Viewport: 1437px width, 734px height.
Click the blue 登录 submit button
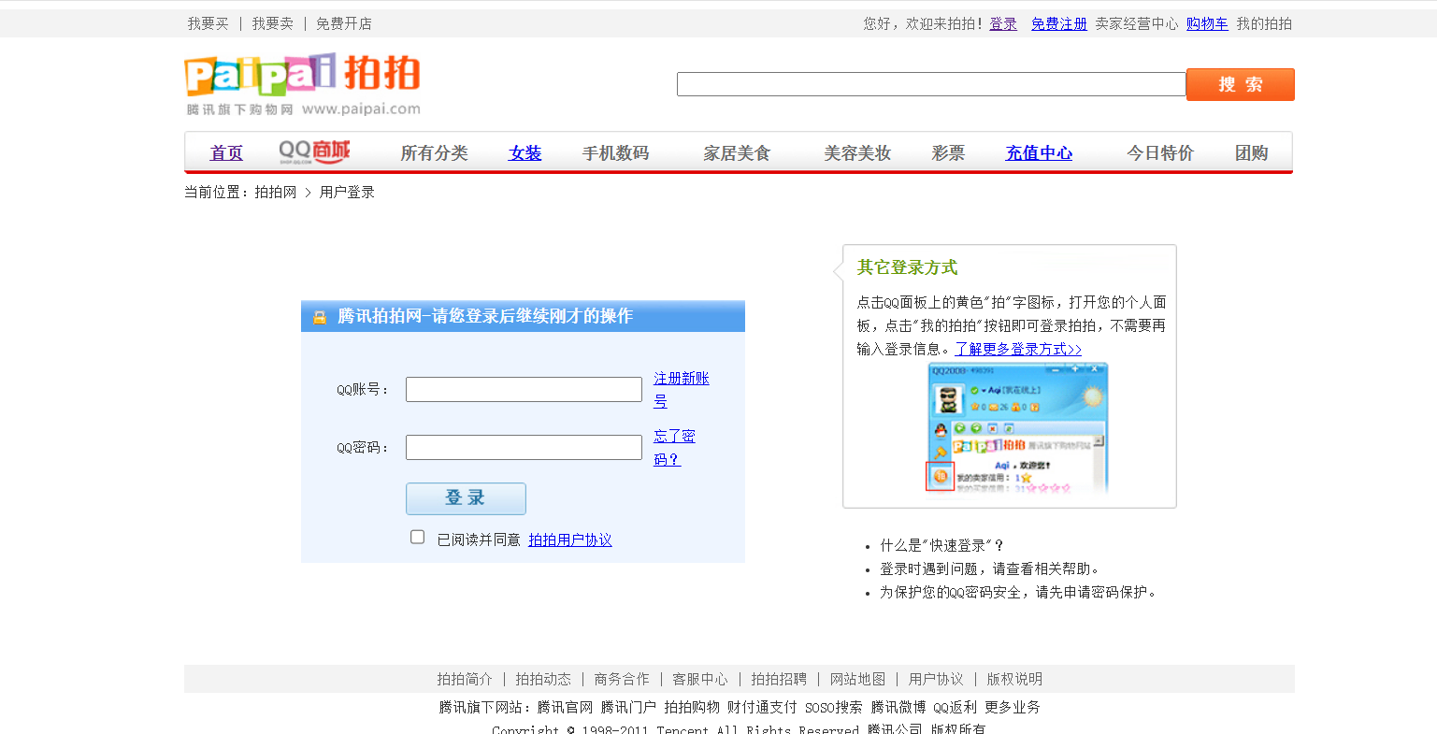(x=466, y=498)
